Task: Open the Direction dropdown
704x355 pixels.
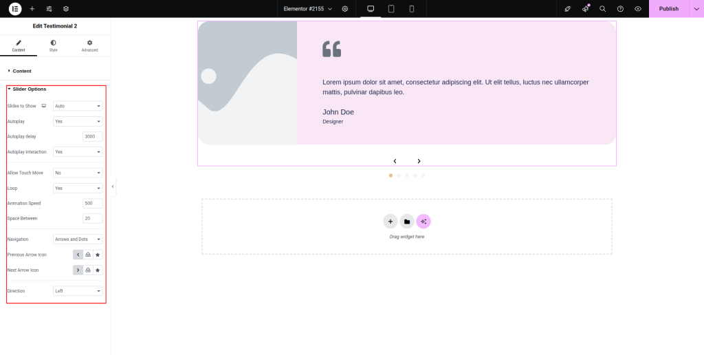Action: (78, 291)
